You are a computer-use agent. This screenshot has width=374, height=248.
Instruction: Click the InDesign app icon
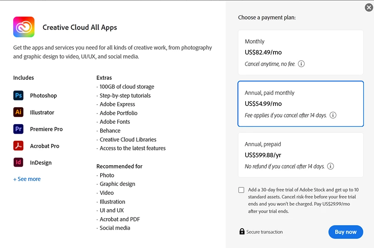18,162
